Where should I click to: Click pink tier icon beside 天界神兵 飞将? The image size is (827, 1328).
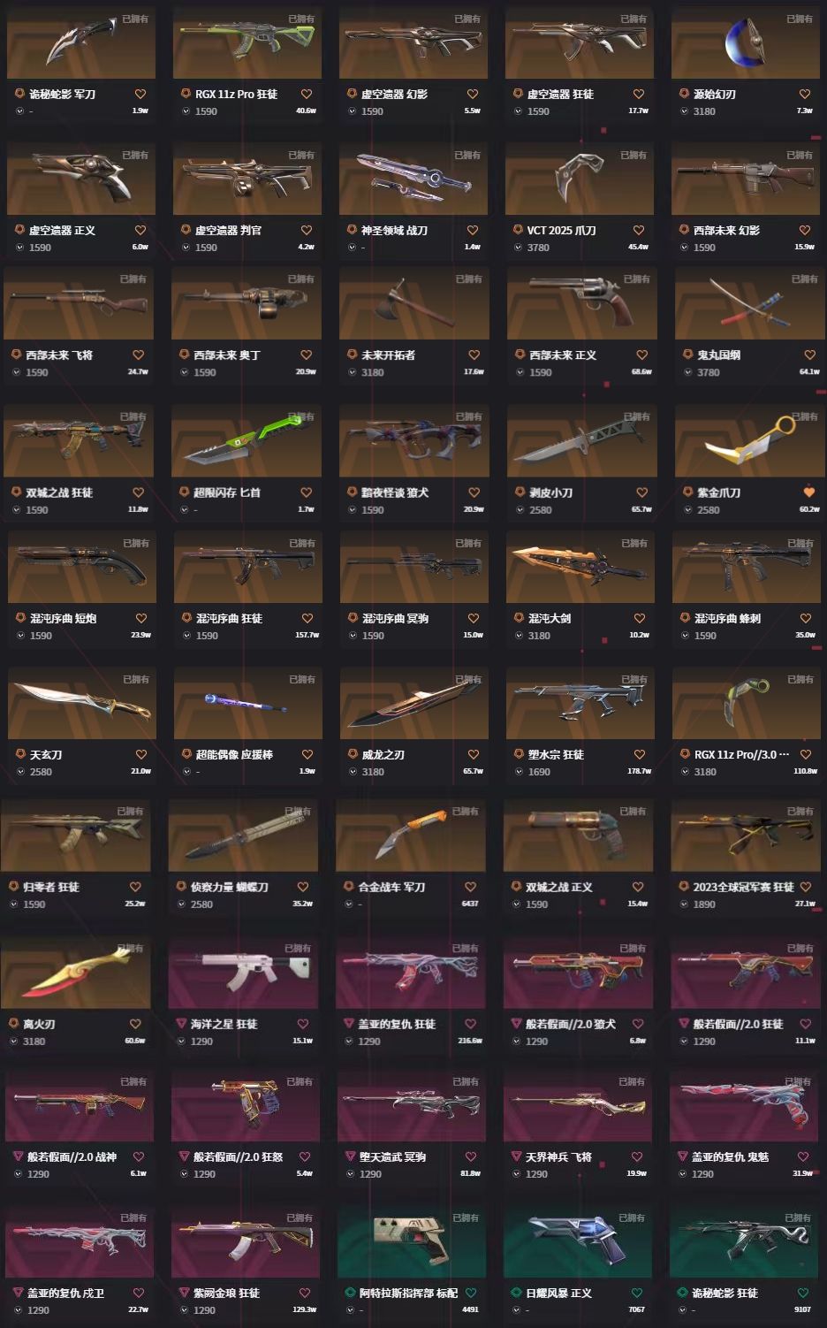517,1156
